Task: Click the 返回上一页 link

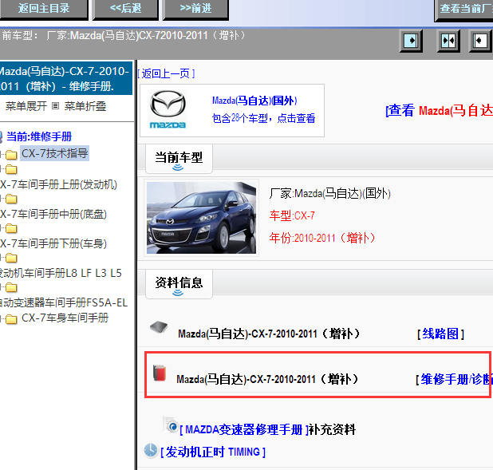Action: coord(166,73)
